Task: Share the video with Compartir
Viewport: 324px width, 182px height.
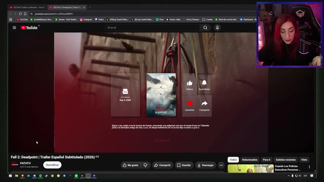Action: click(162, 165)
